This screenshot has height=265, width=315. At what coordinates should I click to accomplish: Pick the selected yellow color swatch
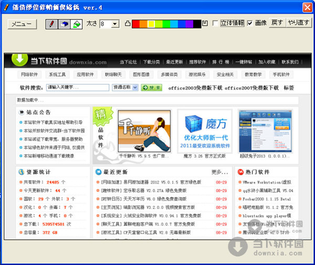[151, 24]
